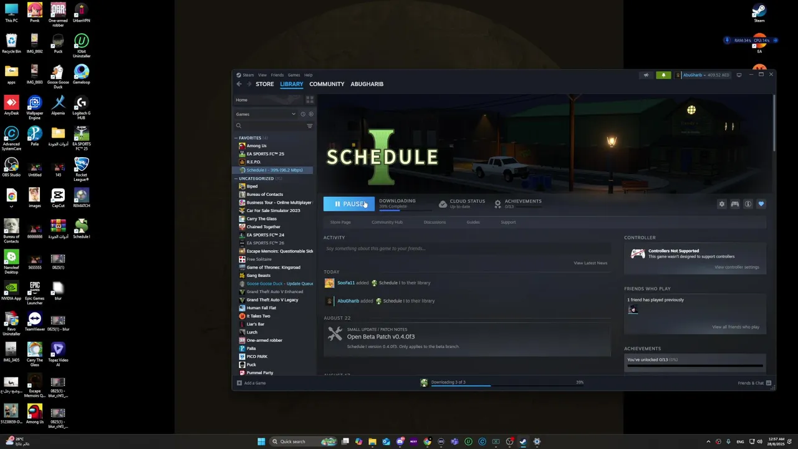
Task: Switch library to grid collections view
Action: click(x=310, y=100)
